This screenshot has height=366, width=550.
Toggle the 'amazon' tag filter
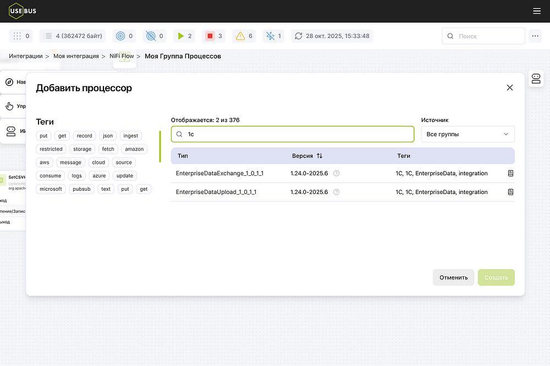coord(134,149)
